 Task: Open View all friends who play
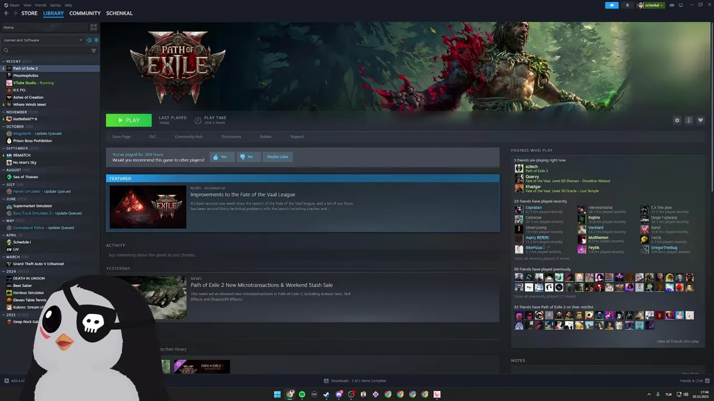tap(678, 341)
